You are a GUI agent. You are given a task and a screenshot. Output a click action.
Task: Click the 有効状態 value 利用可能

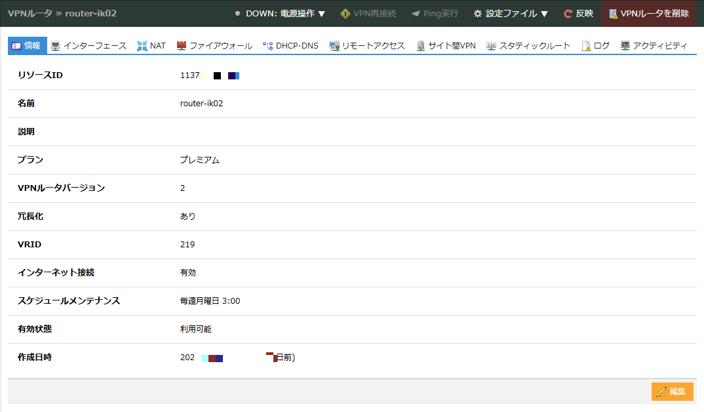(196, 329)
